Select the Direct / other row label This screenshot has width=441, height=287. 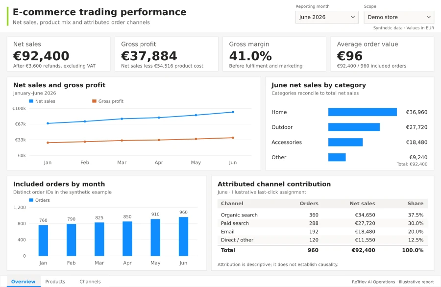coord(237,240)
